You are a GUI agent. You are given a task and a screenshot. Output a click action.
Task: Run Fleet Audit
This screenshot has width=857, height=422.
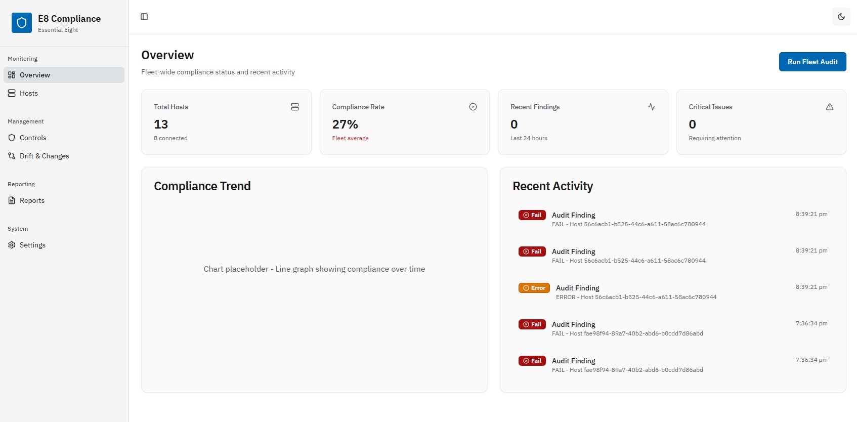click(x=812, y=62)
